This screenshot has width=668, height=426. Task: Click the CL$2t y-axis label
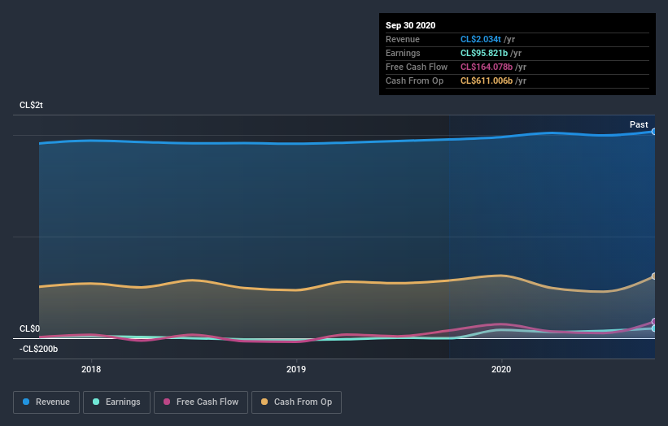(31, 105)
